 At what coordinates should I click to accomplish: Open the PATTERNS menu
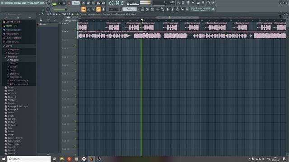[17, 3]
